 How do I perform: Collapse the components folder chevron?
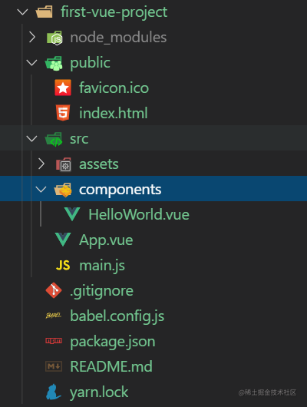(41, 189)
